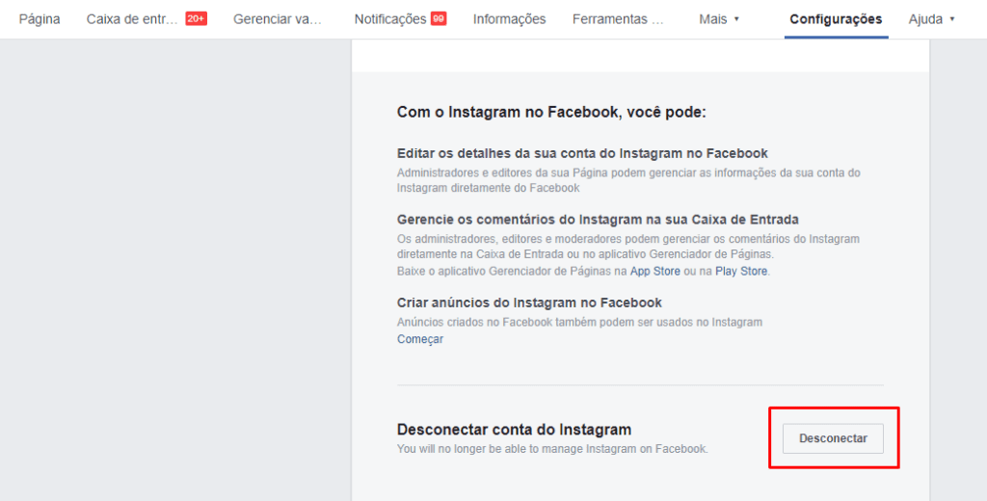Open the Ferramentas tab
The height and width of the screenshot is (501, 987).
coord(618,19)
